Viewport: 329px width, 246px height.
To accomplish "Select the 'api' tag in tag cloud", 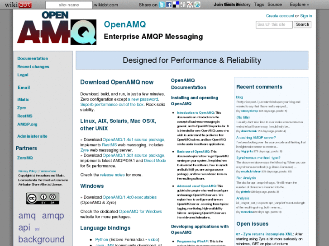I will tap(24, 227).
